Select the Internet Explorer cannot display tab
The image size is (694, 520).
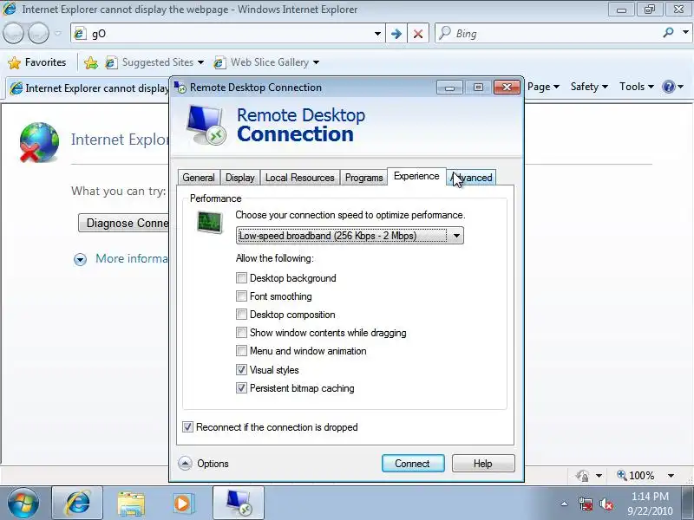click(88, 88)
